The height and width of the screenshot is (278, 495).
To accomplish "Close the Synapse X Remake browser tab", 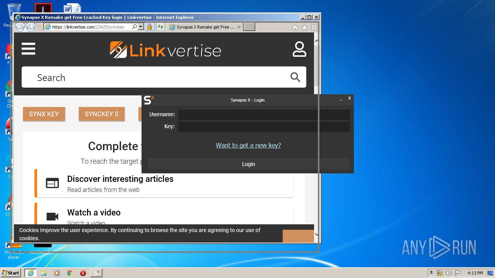I will tap(239, 27).
